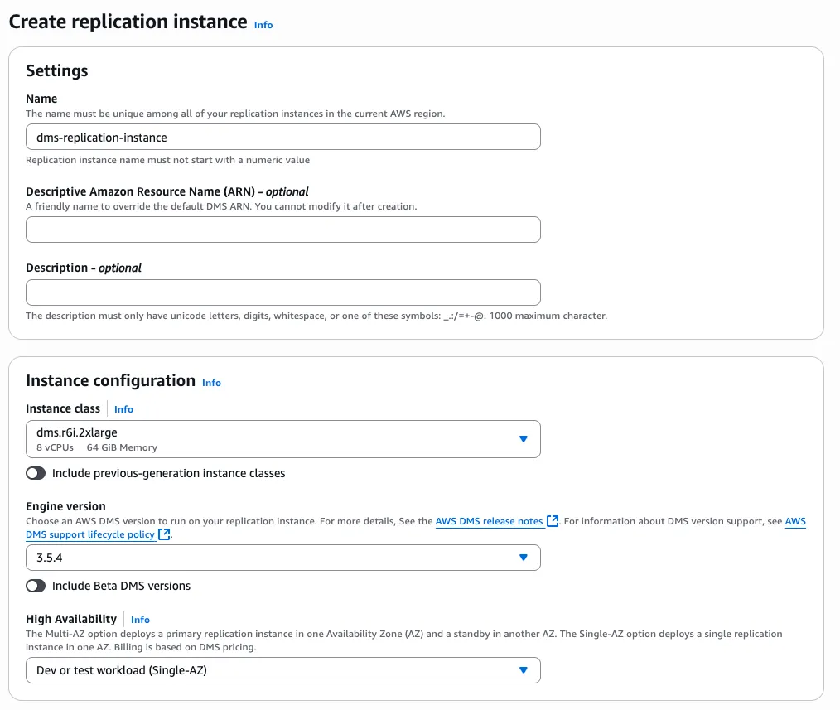The width and height of the screenshot is (840, 710).
Task: Open the Info link beside Create replication instance
Action: coord(263,25)
